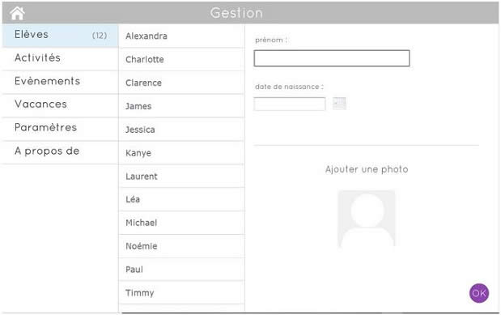
Task: Choose Léa from the student list
Action: click(181, 199)
